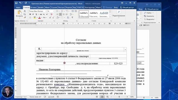Copy the selection with the copy icon
Image resolution: width=178 pixels, height=100 pixels.
25,14
